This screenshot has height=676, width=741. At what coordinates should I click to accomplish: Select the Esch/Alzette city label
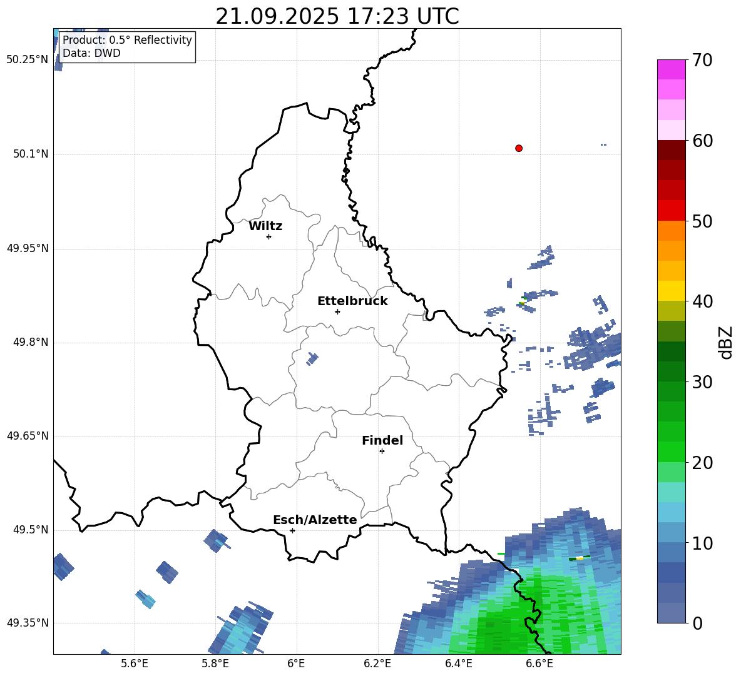[x=315, y=520]
